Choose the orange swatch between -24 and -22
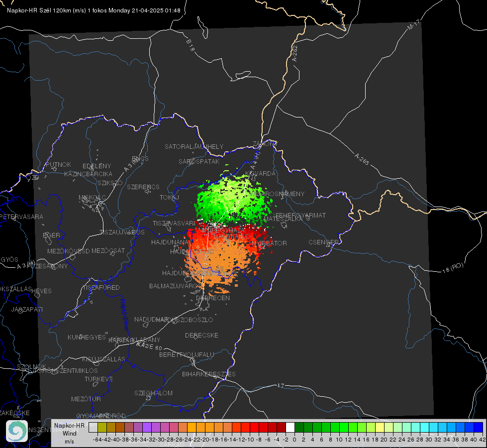Screen dimensions: 487x448 (x=192, y=427)
